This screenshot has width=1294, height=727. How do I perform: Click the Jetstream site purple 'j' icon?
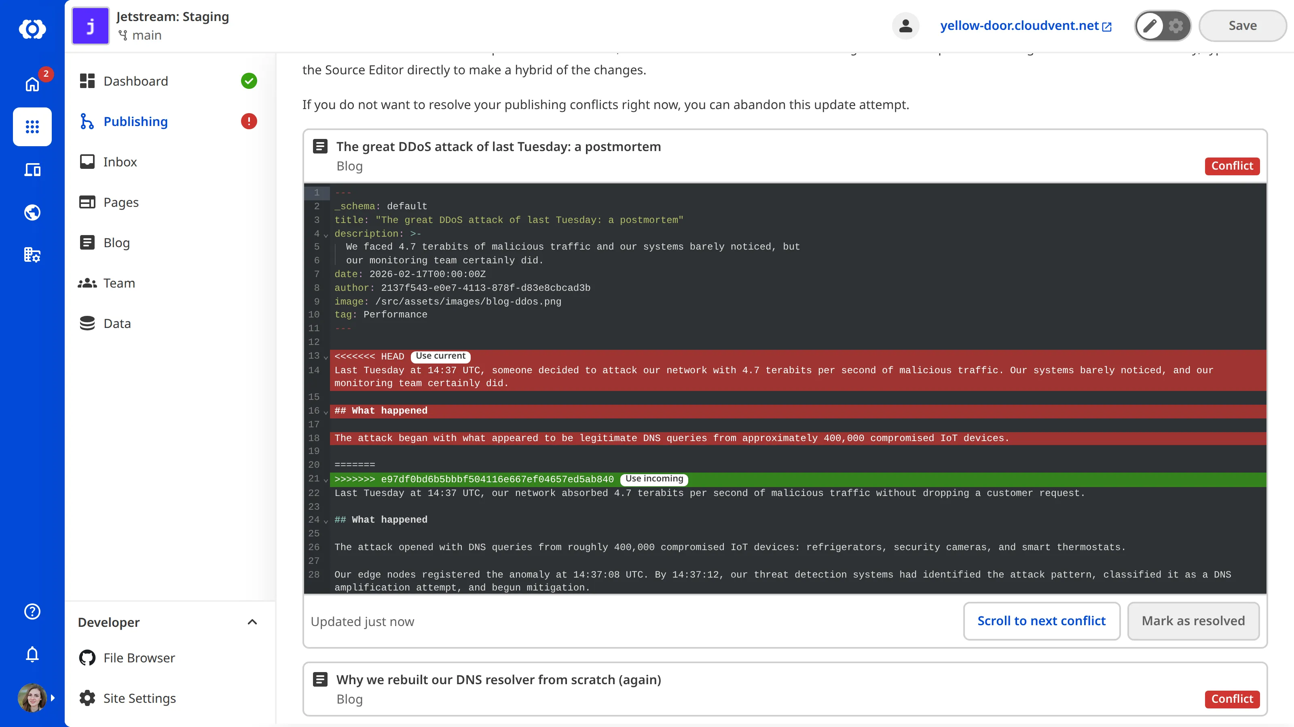pos(91,25)
